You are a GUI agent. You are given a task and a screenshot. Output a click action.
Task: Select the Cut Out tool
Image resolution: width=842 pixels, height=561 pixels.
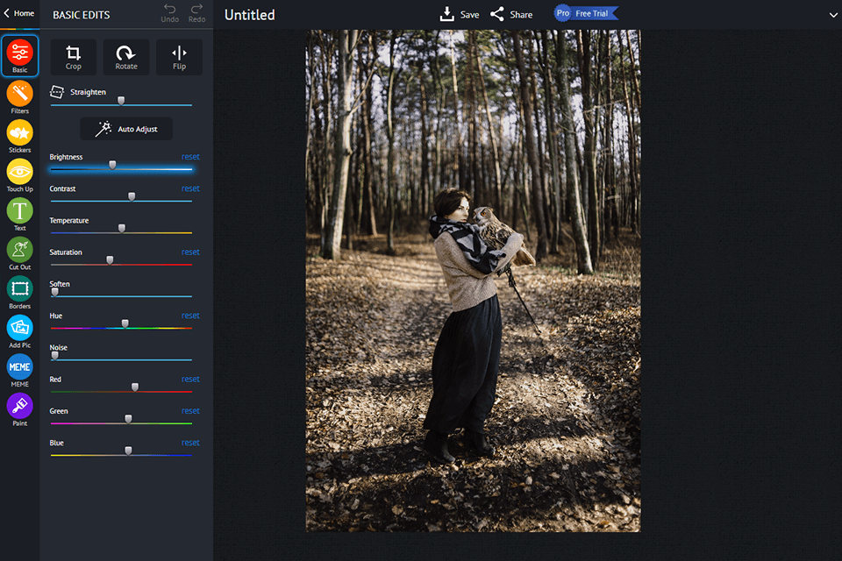[x=19, y=249]
